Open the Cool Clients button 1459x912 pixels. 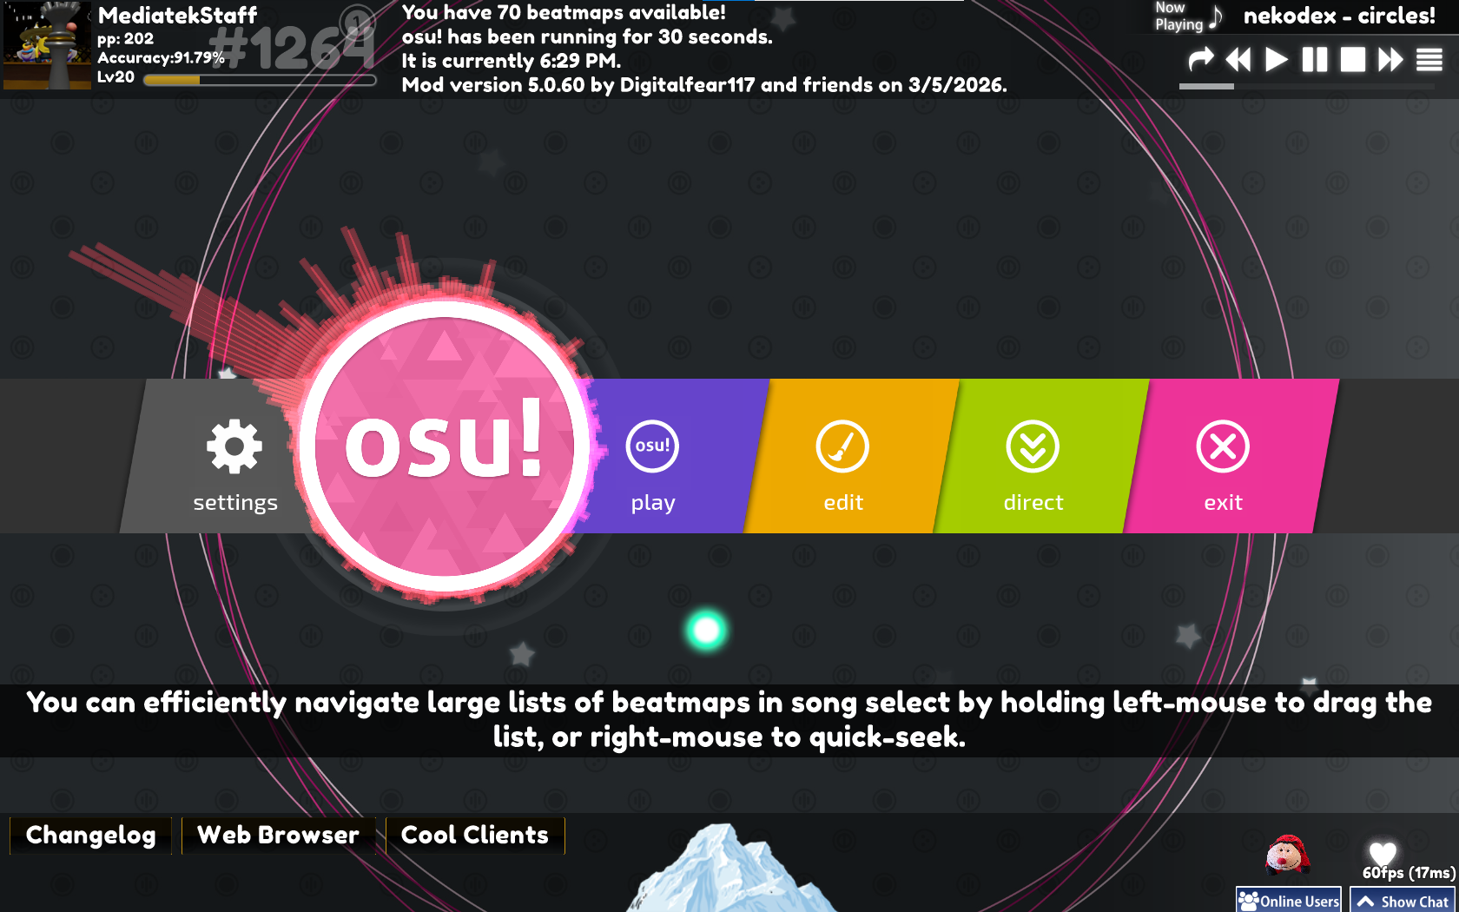click(475, 836)
